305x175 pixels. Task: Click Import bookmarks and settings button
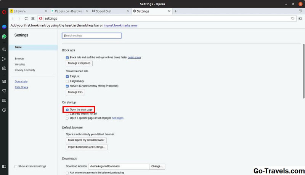coord(87,147)
